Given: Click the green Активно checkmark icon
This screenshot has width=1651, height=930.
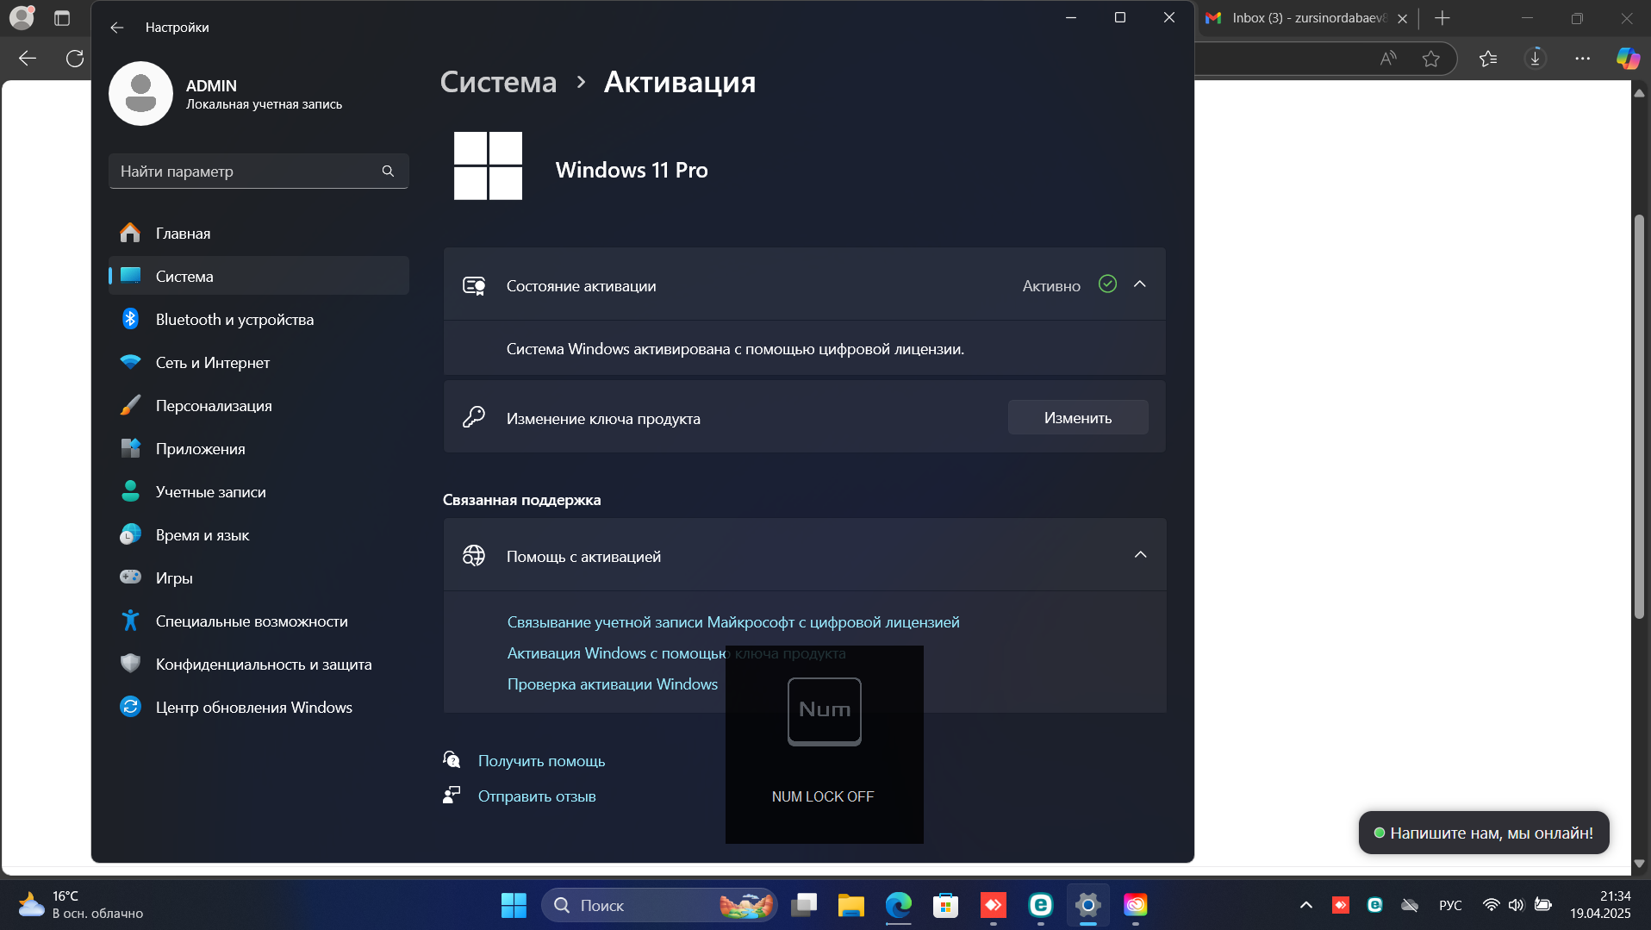Looking at the screenshot, I should tap(1108, 284).
